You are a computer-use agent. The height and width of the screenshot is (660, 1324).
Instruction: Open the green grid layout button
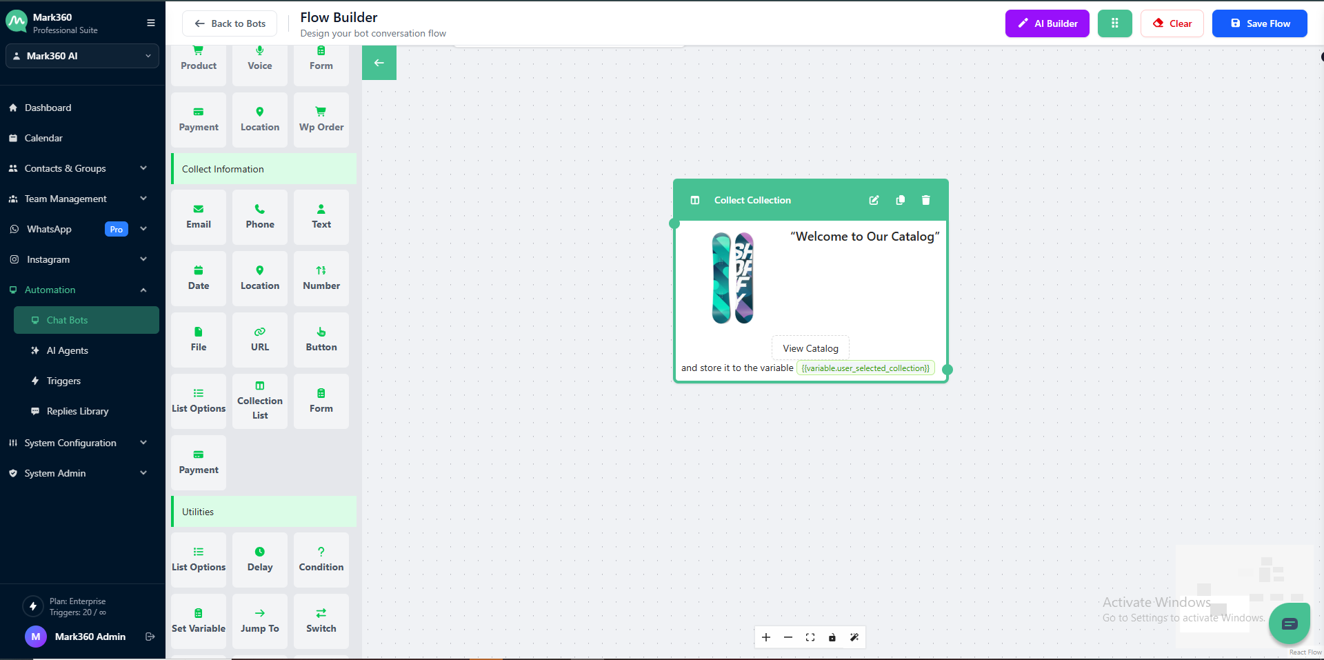click(x=1114, y=23)
